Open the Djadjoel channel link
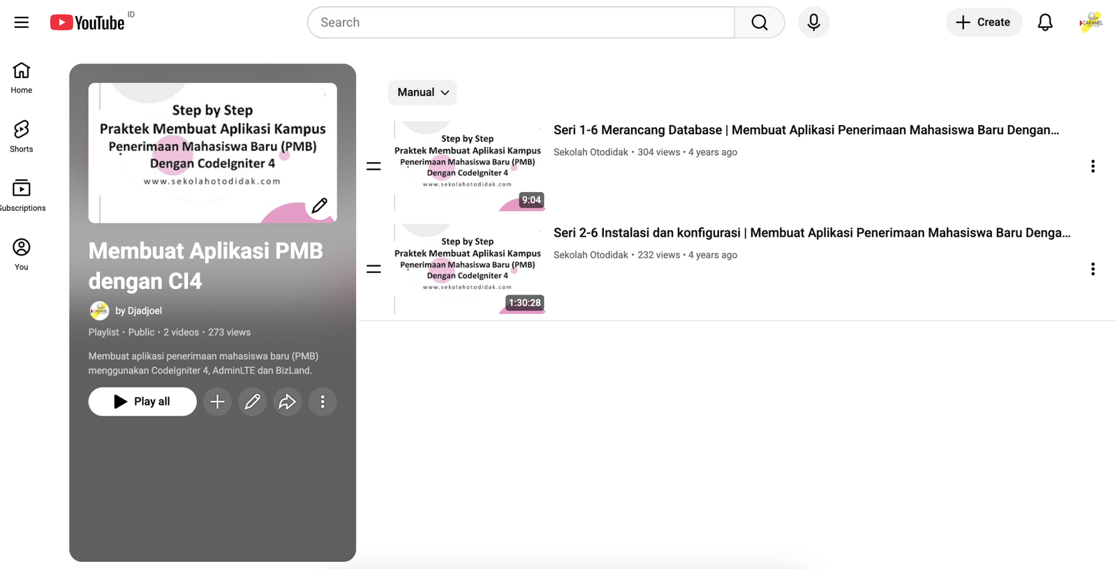Viewport: 1117px width, 569px height. (x=138, y=311)
